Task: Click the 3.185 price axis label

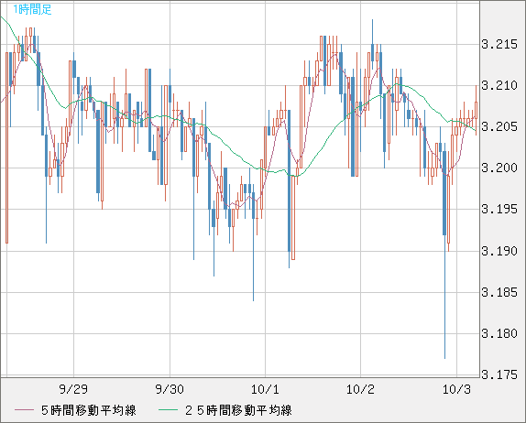Action: (x=499, y=292)
